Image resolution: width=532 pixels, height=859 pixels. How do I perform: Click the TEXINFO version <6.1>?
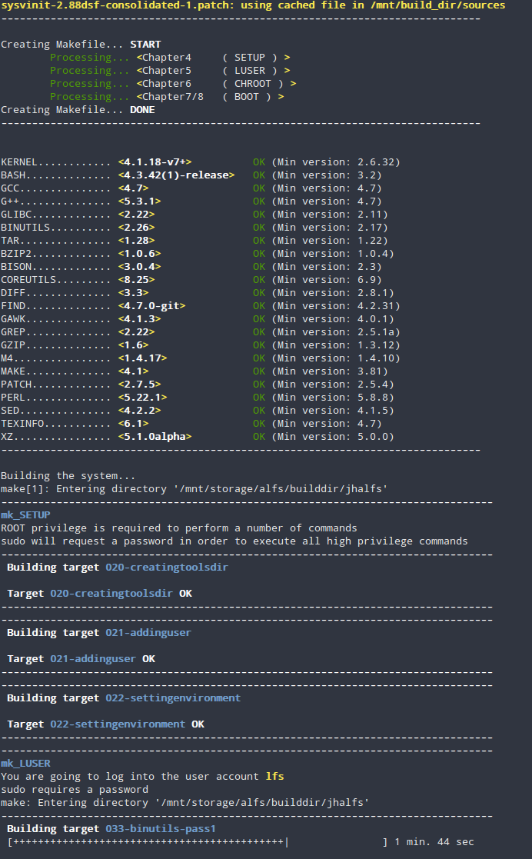(134, 424)
